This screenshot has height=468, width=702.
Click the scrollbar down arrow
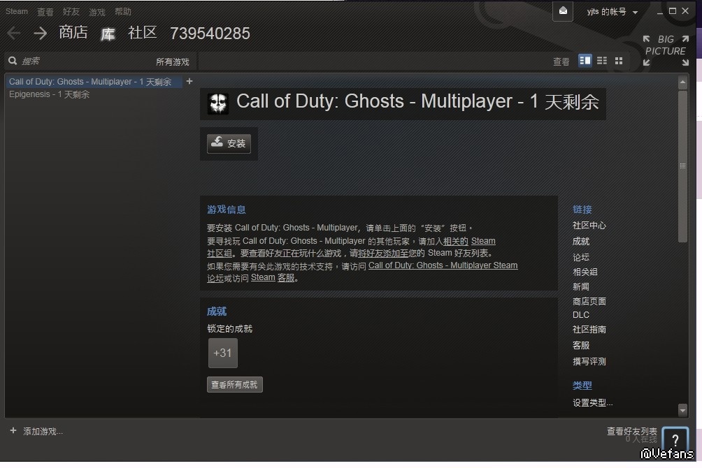point(682,409)
